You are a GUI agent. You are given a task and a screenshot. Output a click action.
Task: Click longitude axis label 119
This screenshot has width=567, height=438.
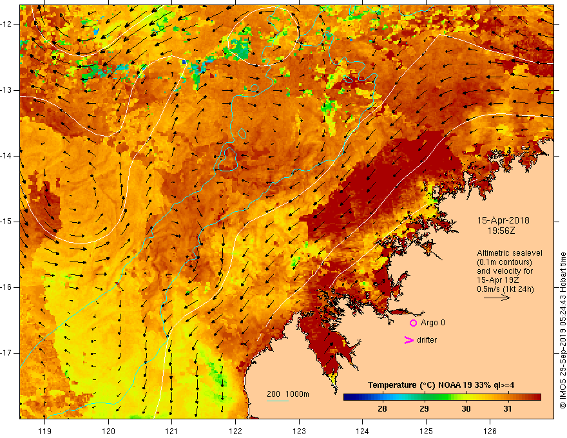point(45,431)
